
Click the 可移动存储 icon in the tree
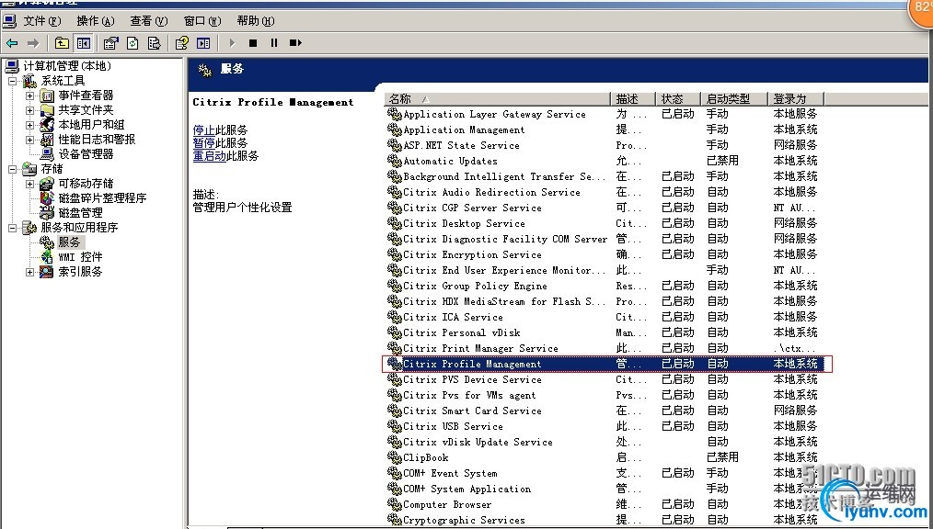(x=47, y=184)
